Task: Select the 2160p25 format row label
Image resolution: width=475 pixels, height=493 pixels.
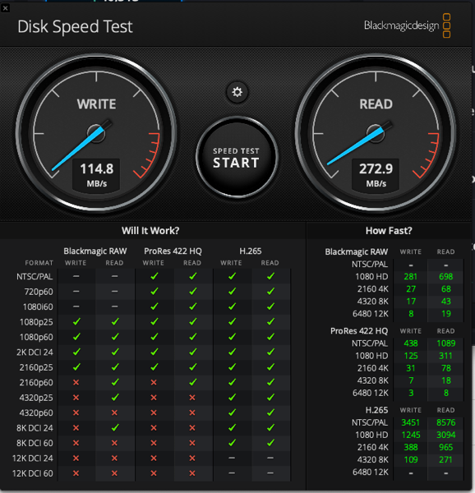Action: (36, 367)
